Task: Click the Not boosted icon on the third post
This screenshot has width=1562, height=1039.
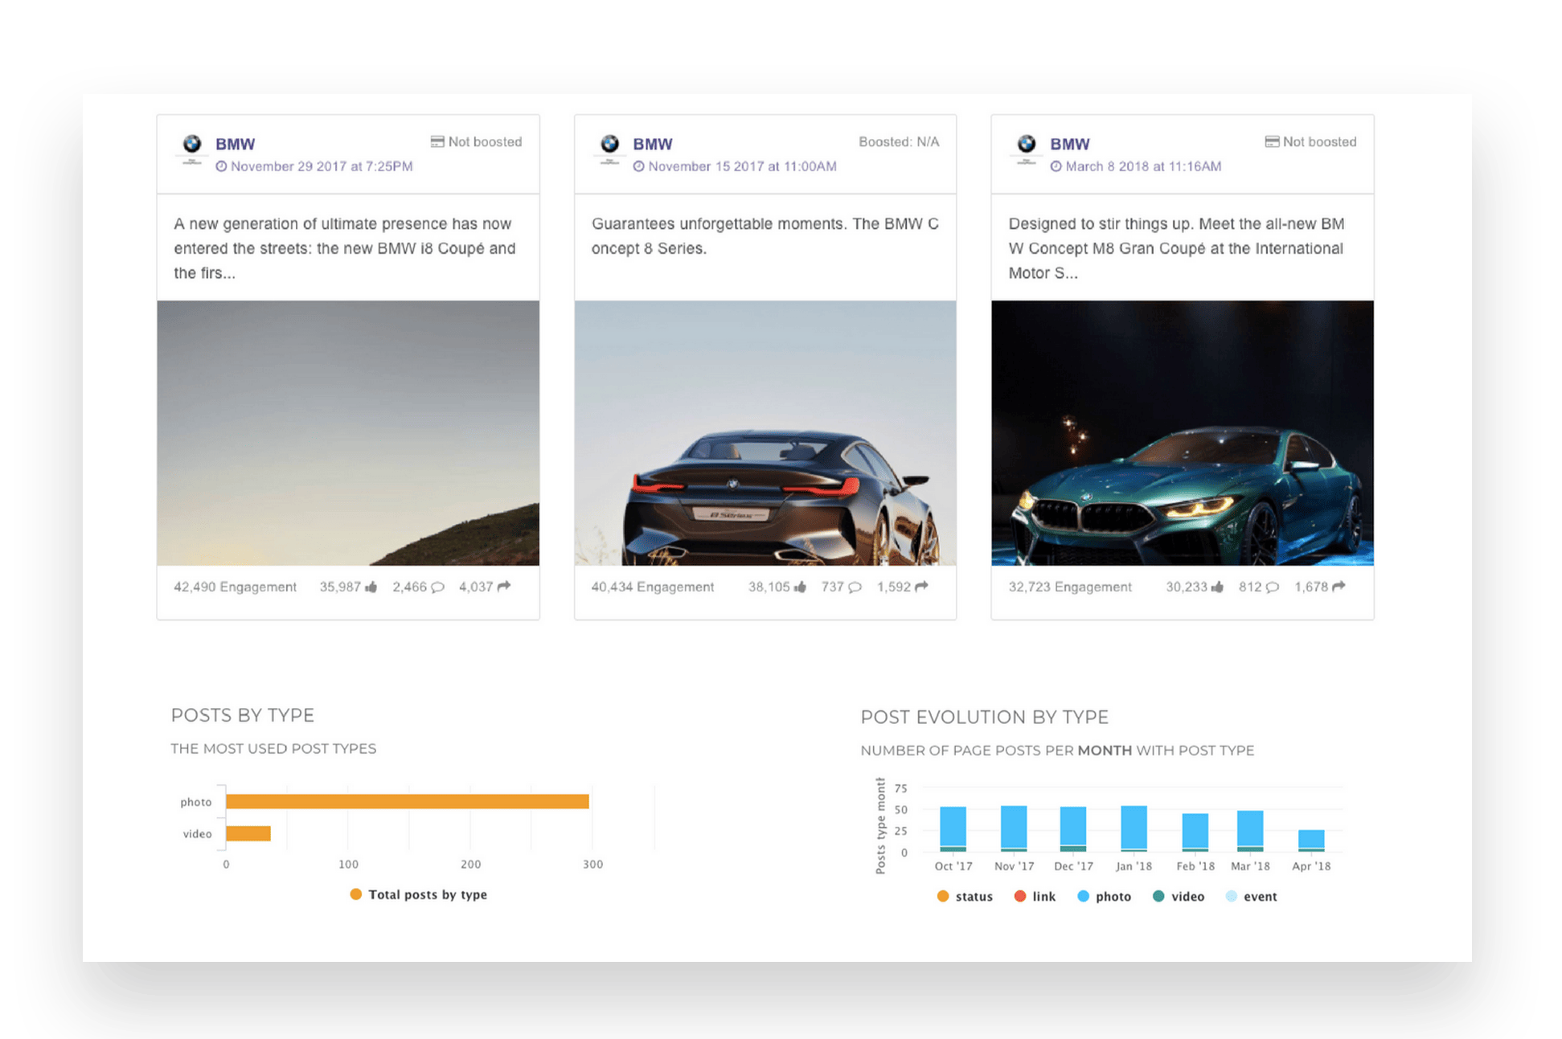Action: point(1272,141)
